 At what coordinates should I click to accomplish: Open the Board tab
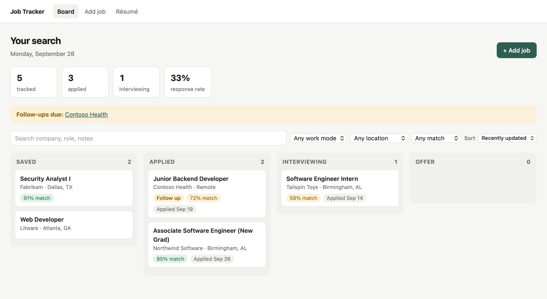pos(66,12)
